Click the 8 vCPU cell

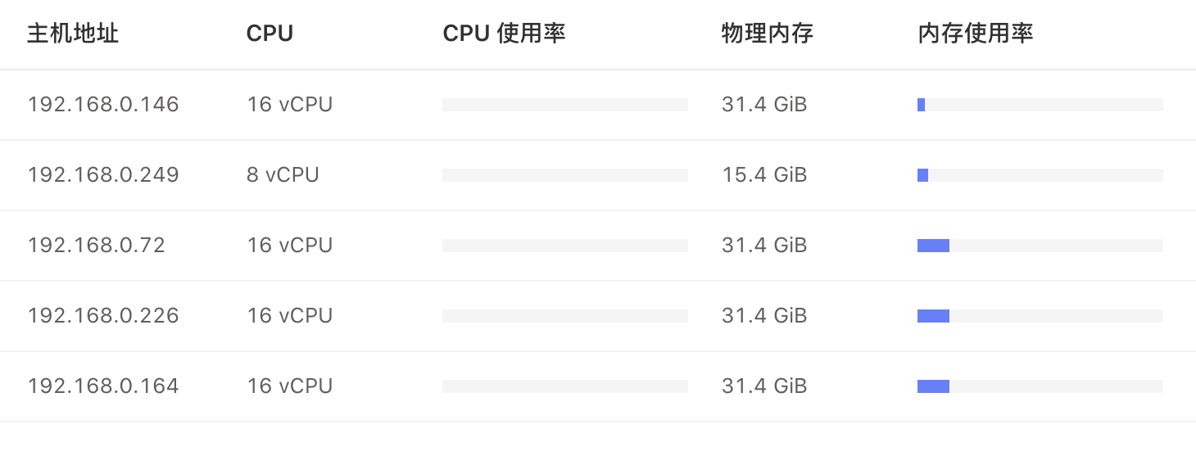tap(283, 175)
